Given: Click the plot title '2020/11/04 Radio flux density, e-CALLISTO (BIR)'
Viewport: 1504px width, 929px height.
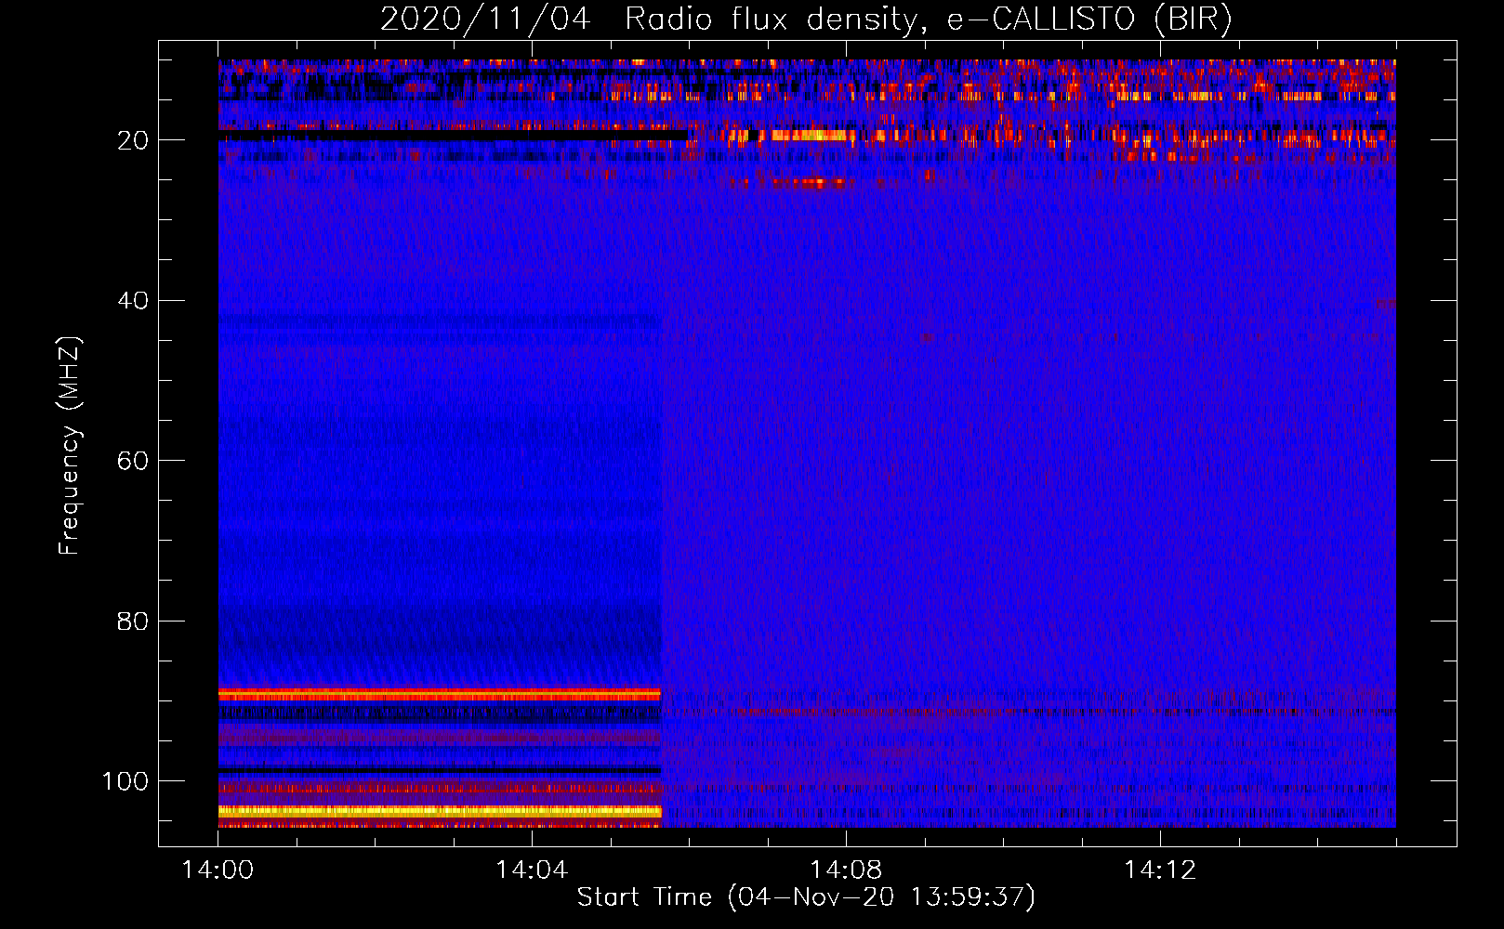Looking at the screenshot, I should (x=806, y=19).
